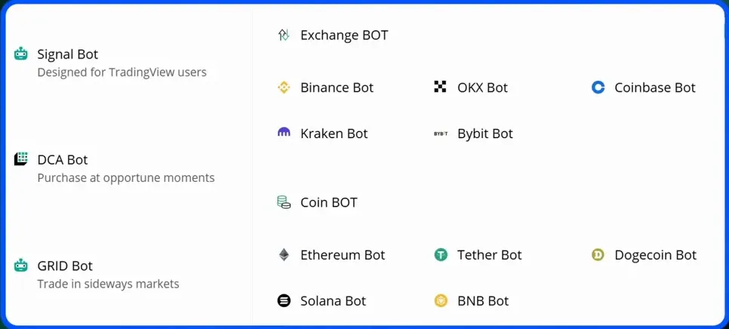Click the Coin BOT section heading
The height and width of the screenshot is (329, 729).
328,202
